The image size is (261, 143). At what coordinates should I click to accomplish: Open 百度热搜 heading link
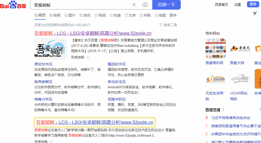[215, 110]
